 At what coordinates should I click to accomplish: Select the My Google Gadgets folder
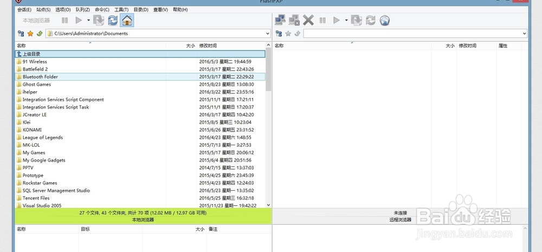click(140, 160)
